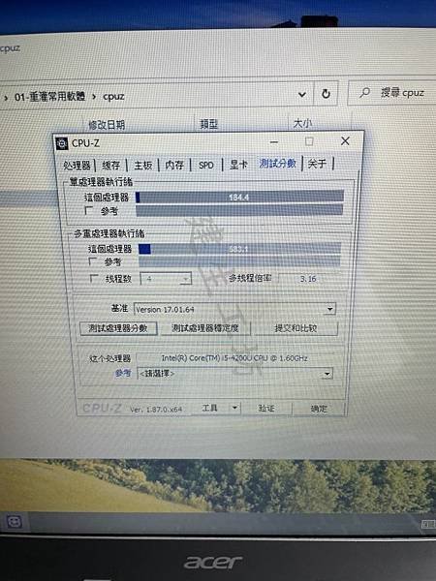Enable single-thread 參考 checkbox
This screenshot has height=581, width=436.
point(88,210)
